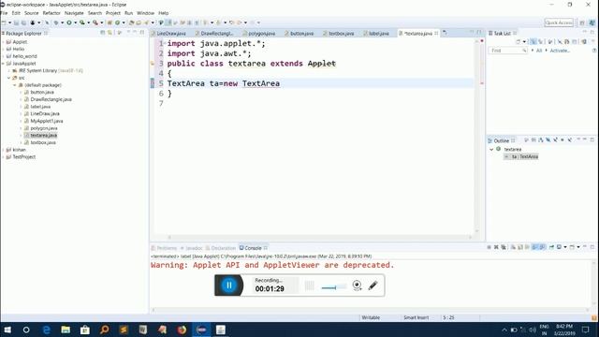Collapse the JavaApplet project tree node
Screen dimensions: 599x337
point(4,64)
